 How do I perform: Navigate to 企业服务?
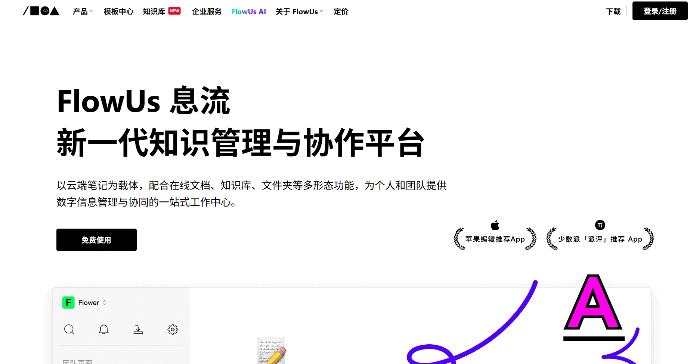point(207,12)
